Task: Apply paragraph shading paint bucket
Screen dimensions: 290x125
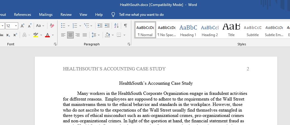Action: tap(107, 35)
